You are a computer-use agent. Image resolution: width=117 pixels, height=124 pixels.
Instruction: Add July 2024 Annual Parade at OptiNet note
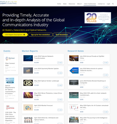click(106, 63)
